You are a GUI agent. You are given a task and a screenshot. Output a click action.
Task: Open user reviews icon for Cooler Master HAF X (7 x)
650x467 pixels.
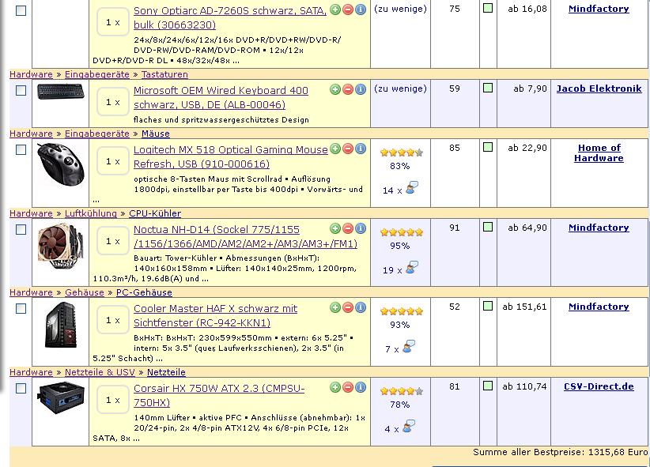click(x=409, y=346)
